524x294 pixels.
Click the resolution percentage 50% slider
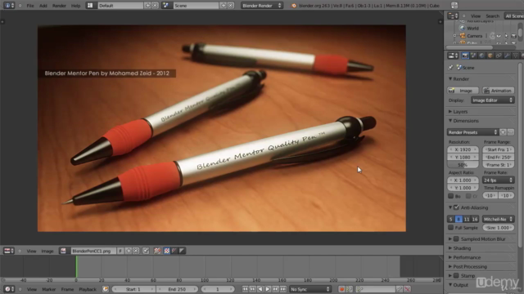point(463,165)
